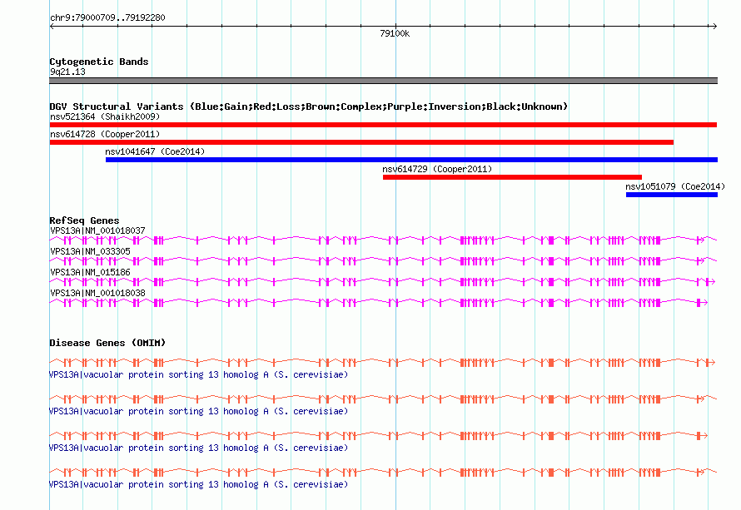Select the second orange OMIM gene glyph

[x=383, y=399]
